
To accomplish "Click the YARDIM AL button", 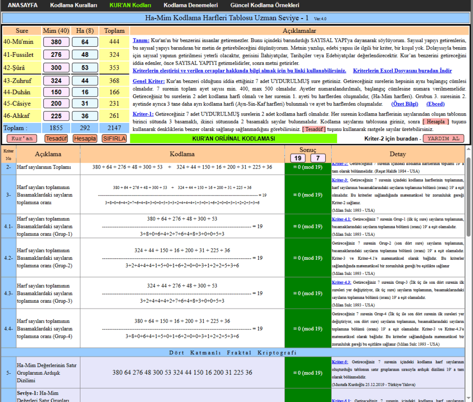I will (443, 139).
